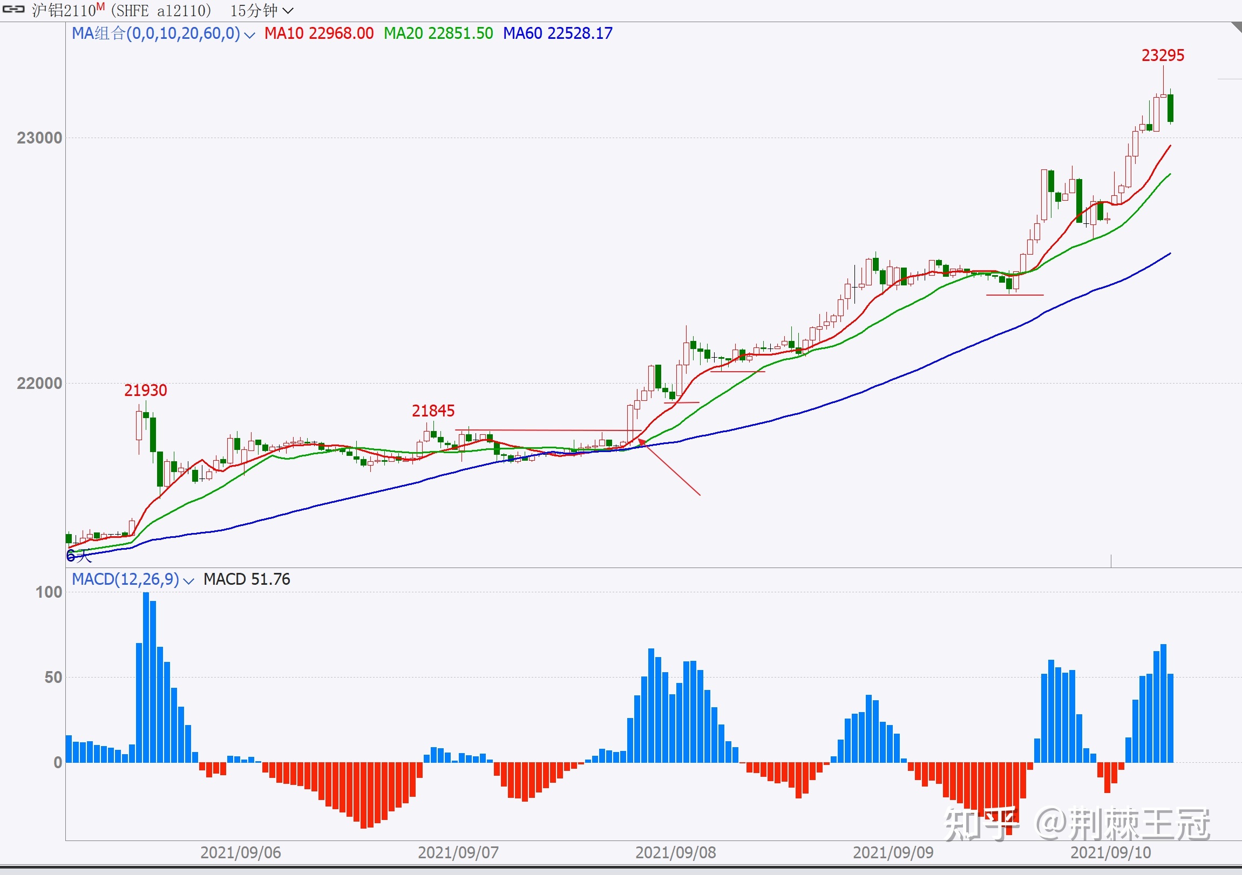Open the 15分钟 period dropdown
The height and width of the screenshot is (875, 1242).
click(x=262, y=10)
